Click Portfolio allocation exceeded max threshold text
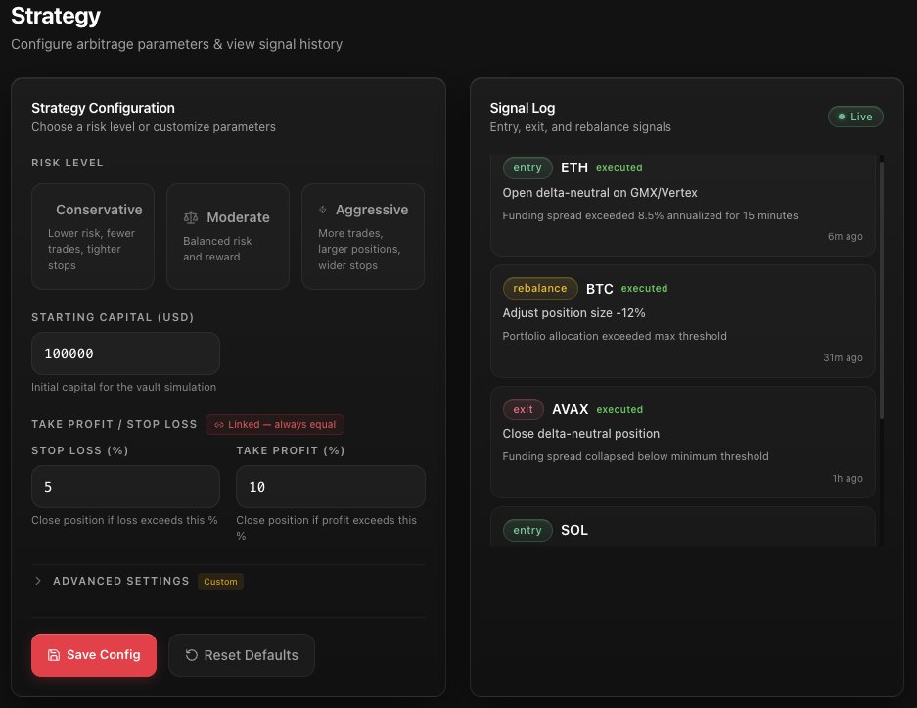The image size is (917, 708). click(x=615, y=336)
